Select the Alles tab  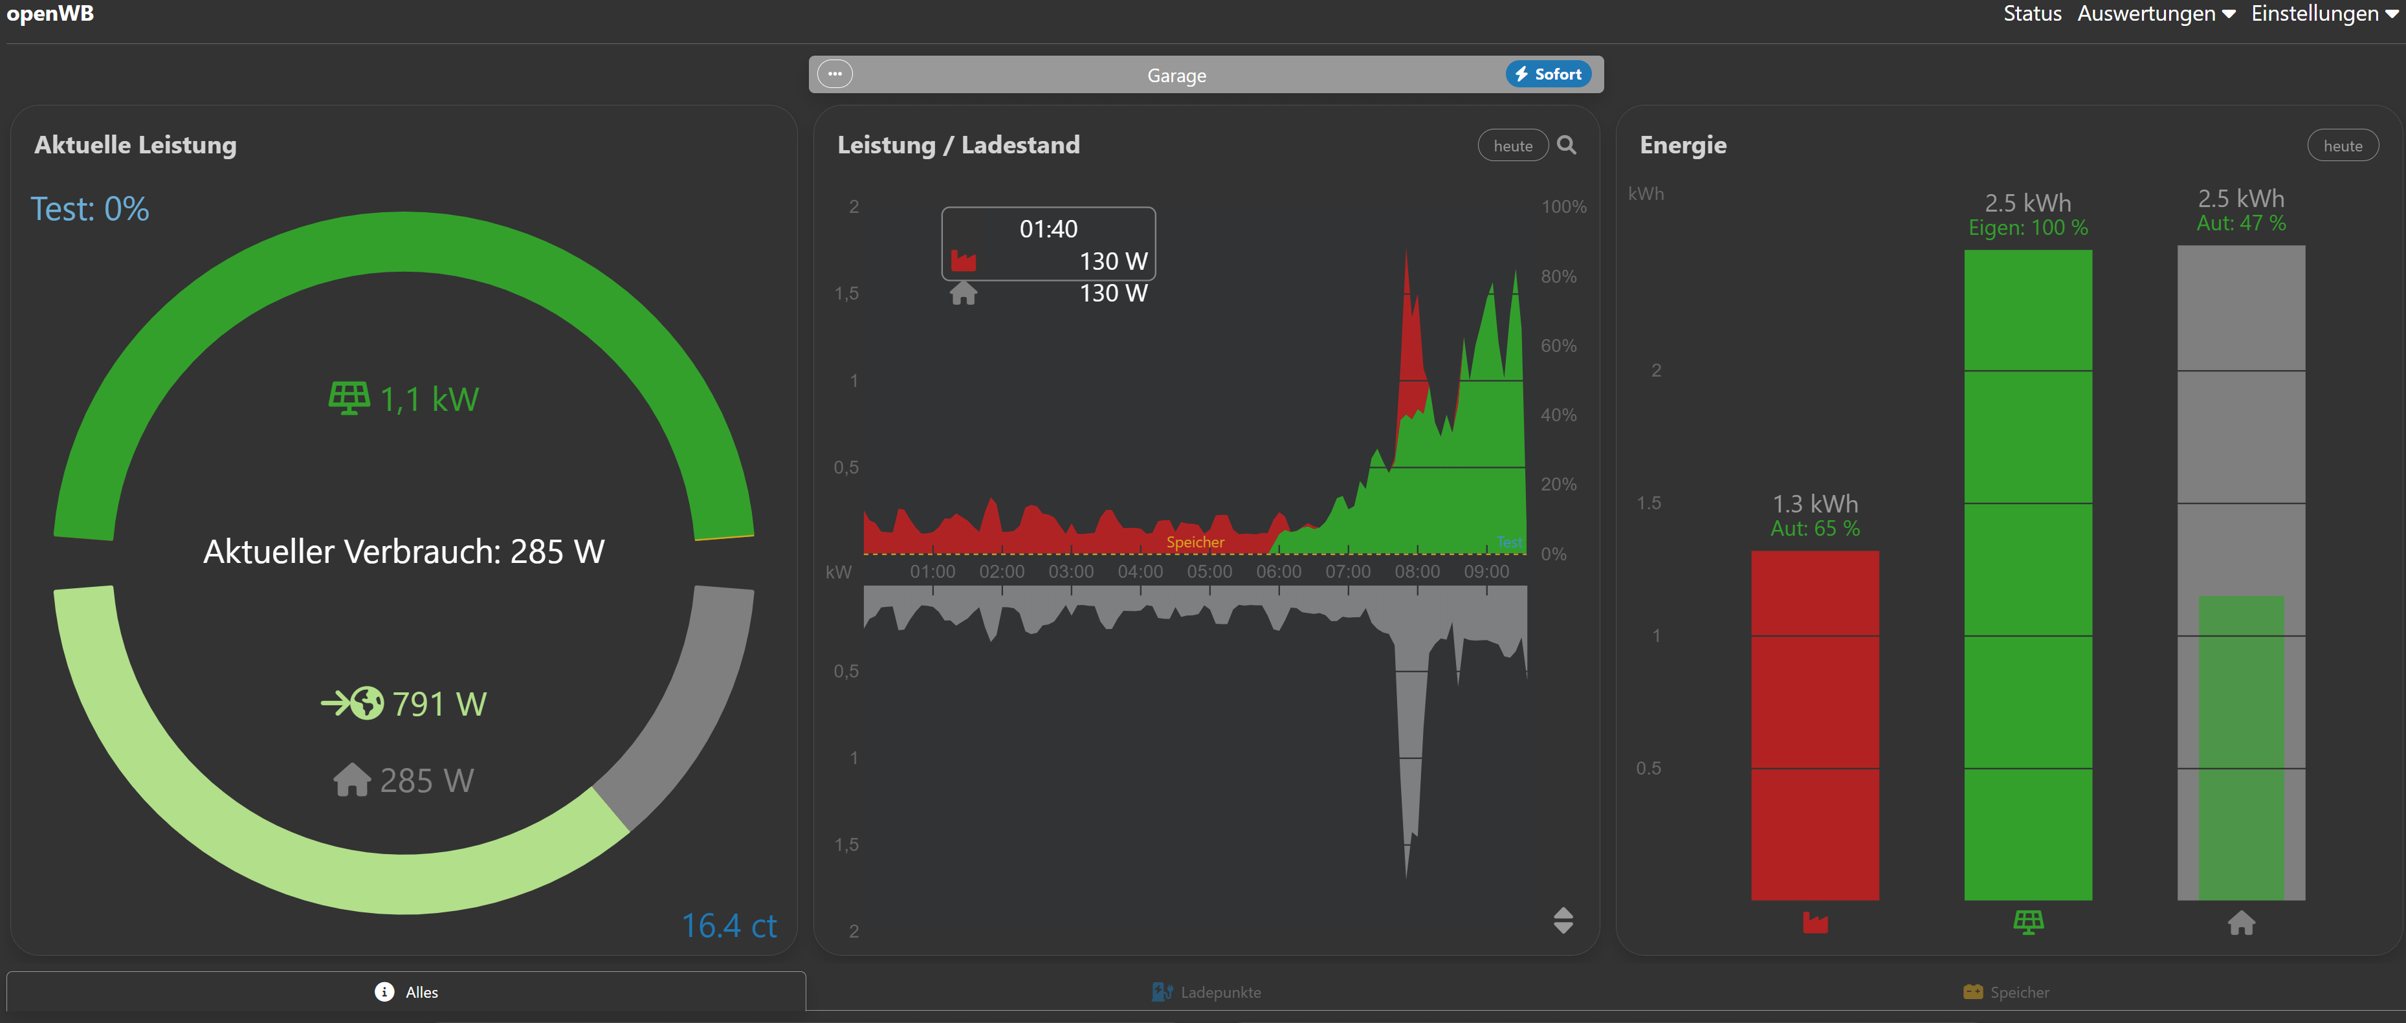(x=406, y=992)
